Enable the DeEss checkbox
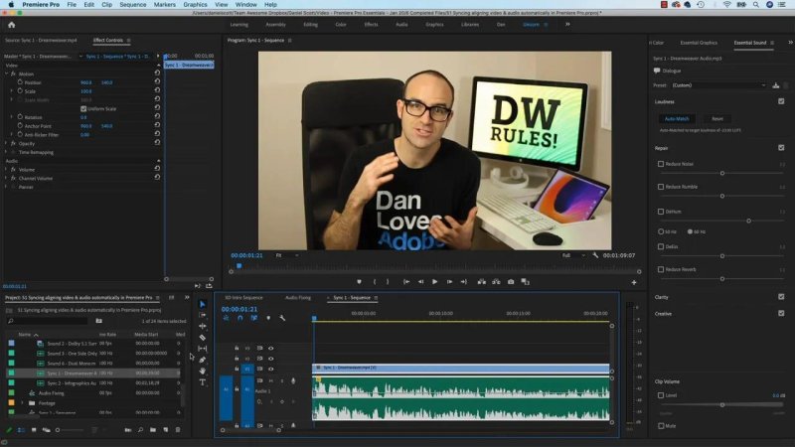 pos(661,246)
